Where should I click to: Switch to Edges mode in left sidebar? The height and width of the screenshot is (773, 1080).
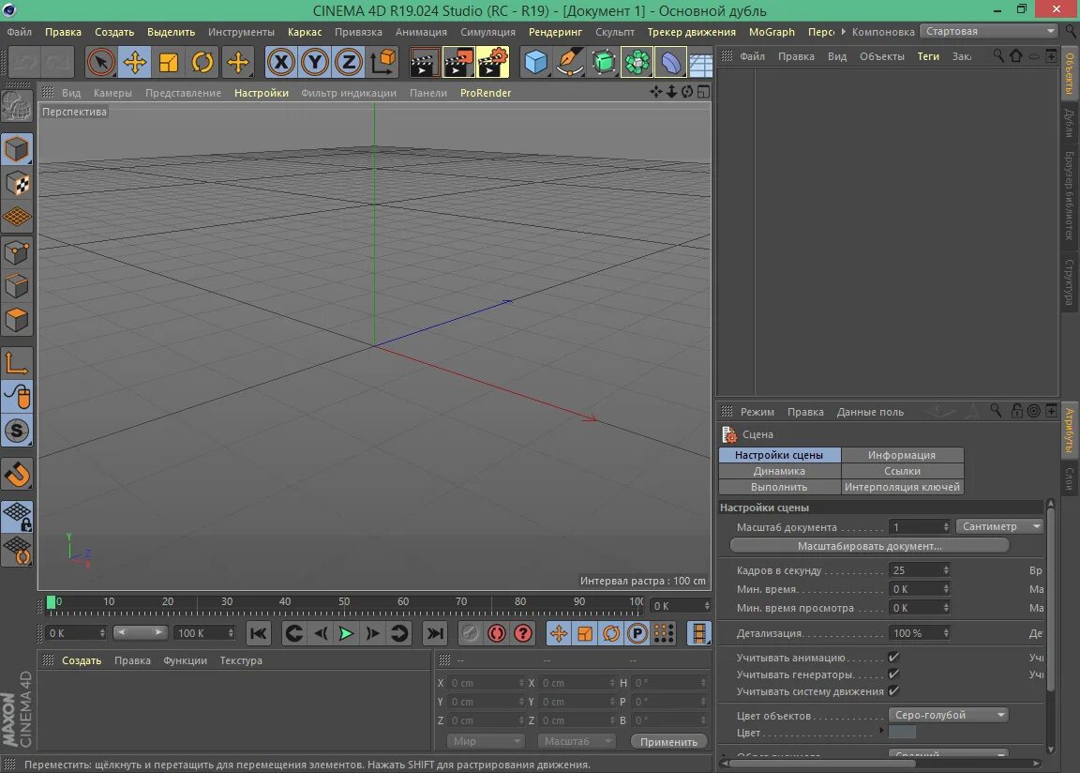(17, 287)
